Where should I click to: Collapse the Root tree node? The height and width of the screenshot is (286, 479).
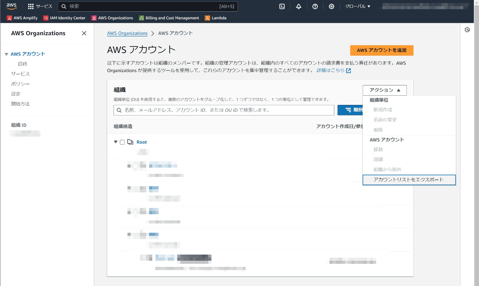(116, 142)
